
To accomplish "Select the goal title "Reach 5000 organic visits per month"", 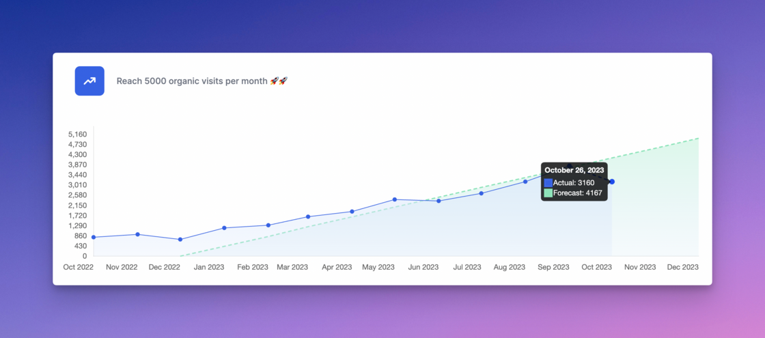I will (x=192, y=81).
